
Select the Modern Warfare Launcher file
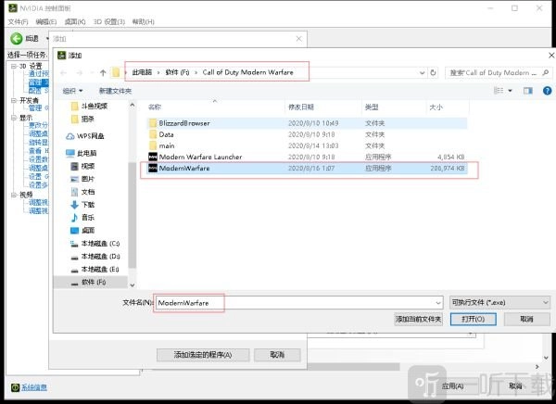(x=200, y=158)
